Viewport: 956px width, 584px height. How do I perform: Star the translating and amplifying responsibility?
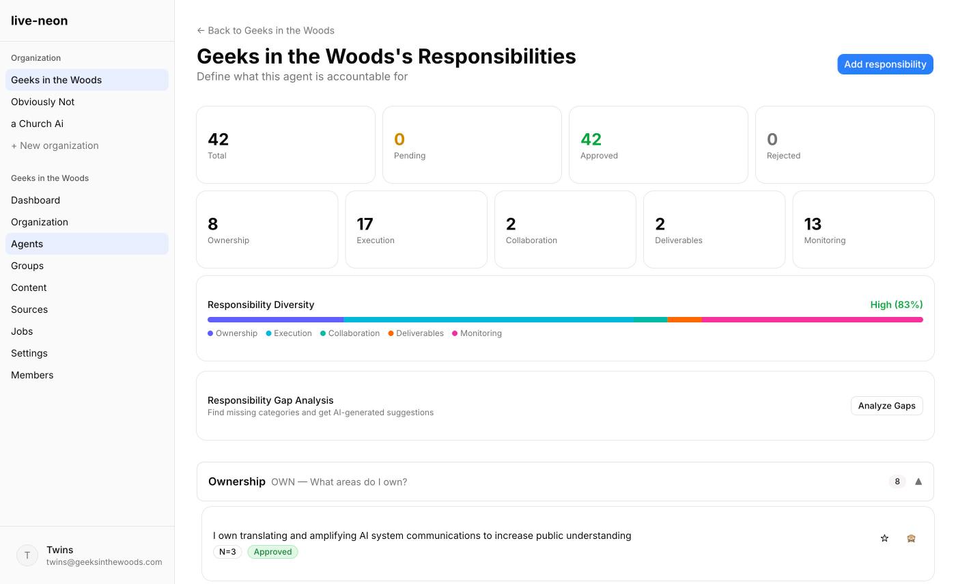884,538
